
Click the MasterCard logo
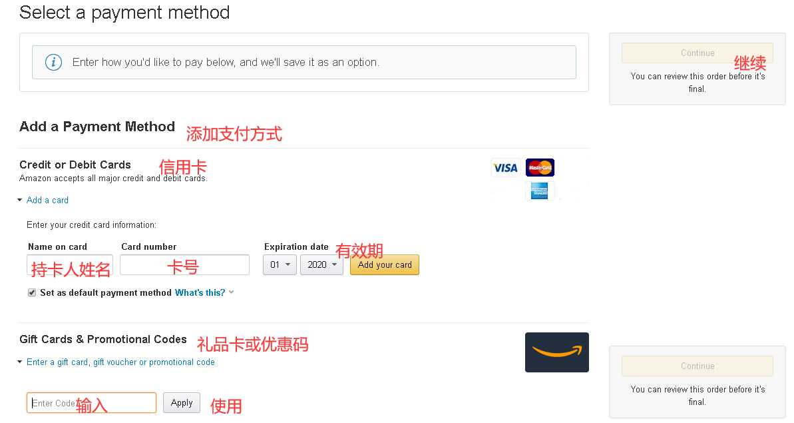pyautogui.click(x=540, y=167)
